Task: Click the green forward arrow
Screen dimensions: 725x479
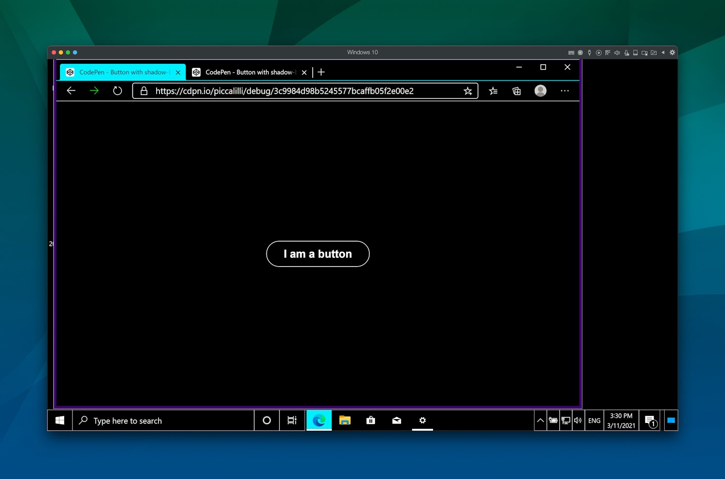Action: pyautogui.click(x=94, y=91)
